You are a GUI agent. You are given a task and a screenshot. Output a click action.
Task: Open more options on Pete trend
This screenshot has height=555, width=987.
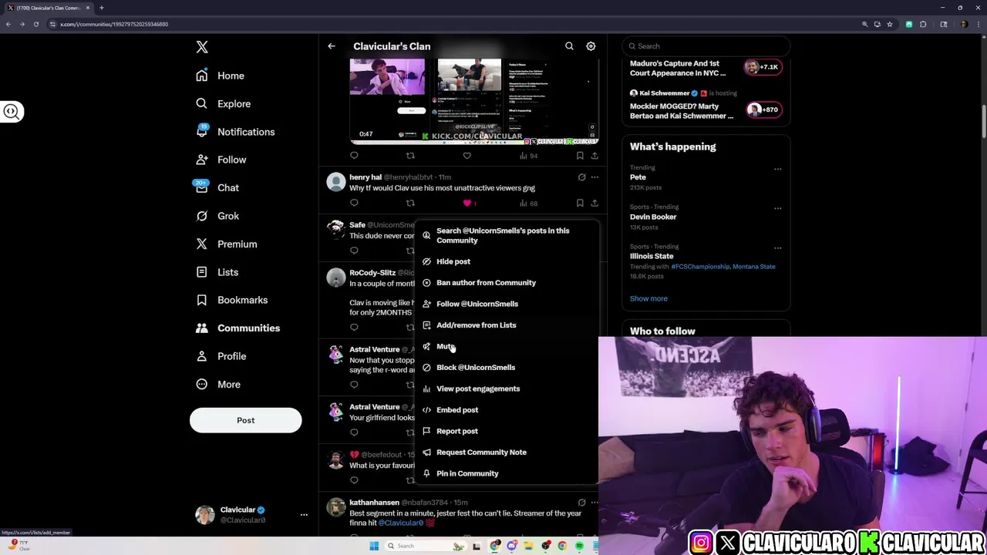[x=777, y=169]
